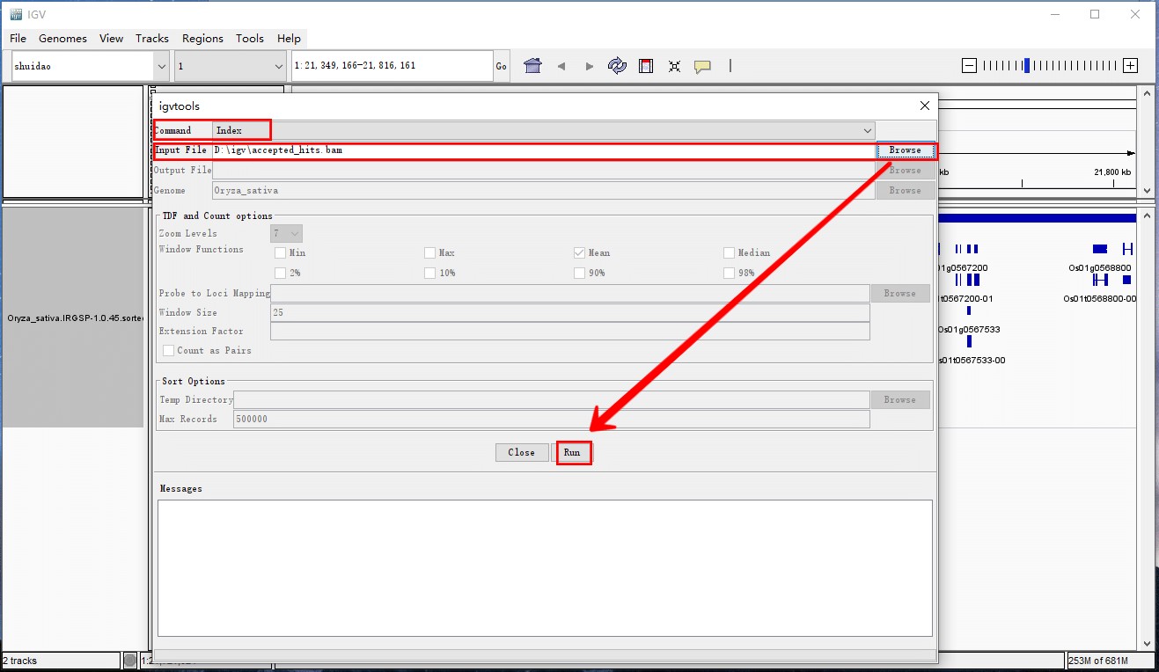The width and height of the screenshot is (1159, 672).
Task: Click Browse for Temp Directory
Action: click(x=899, y=399)
